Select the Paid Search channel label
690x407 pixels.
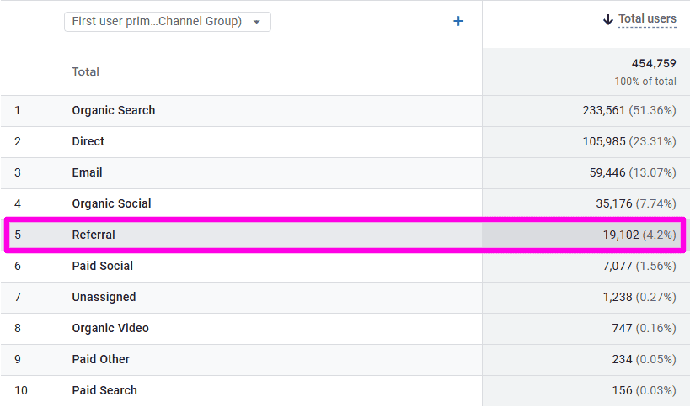[x=104, y=391]
